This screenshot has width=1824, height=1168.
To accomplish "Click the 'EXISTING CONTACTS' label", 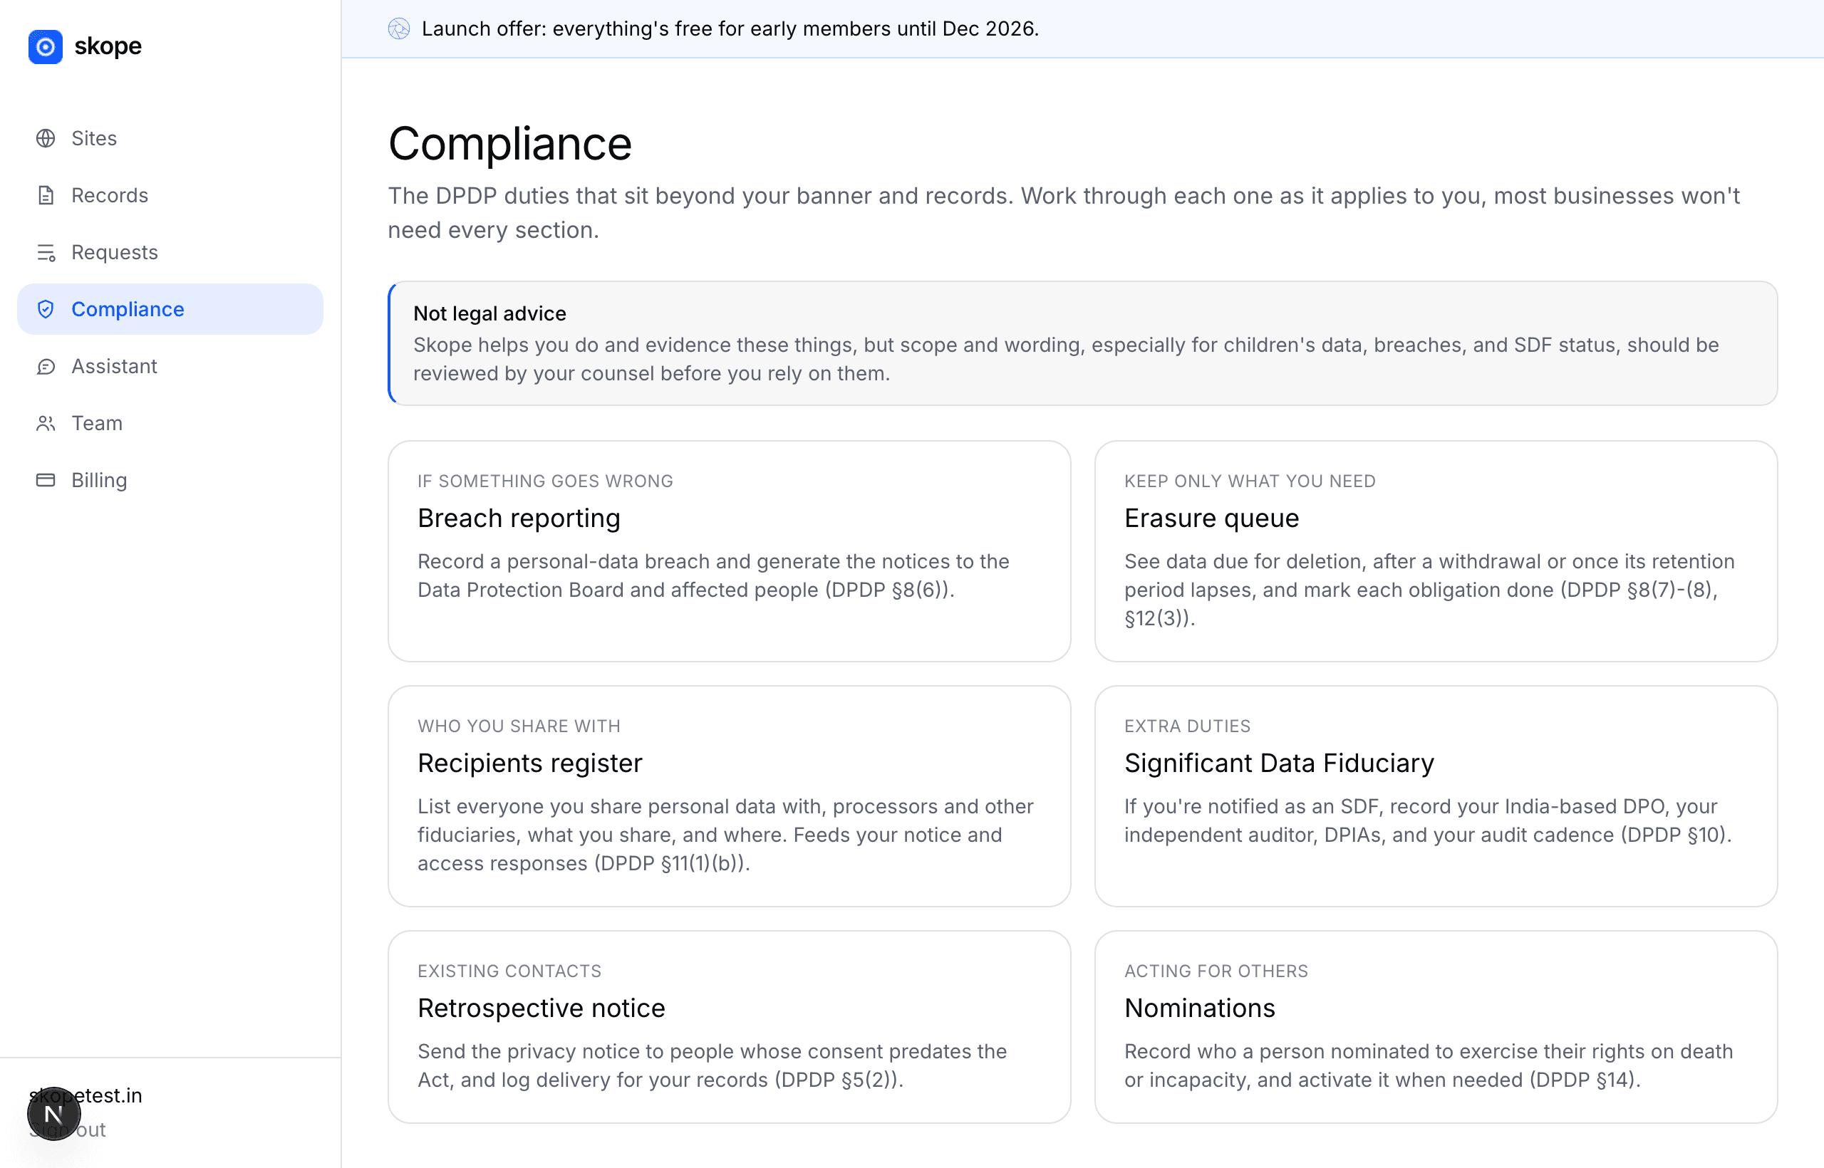I will pos(510,971).
